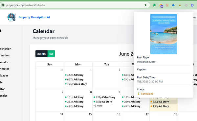Click the Sun column header
The height and width of the screenshot is (121, 197).
tap(50, 64)
